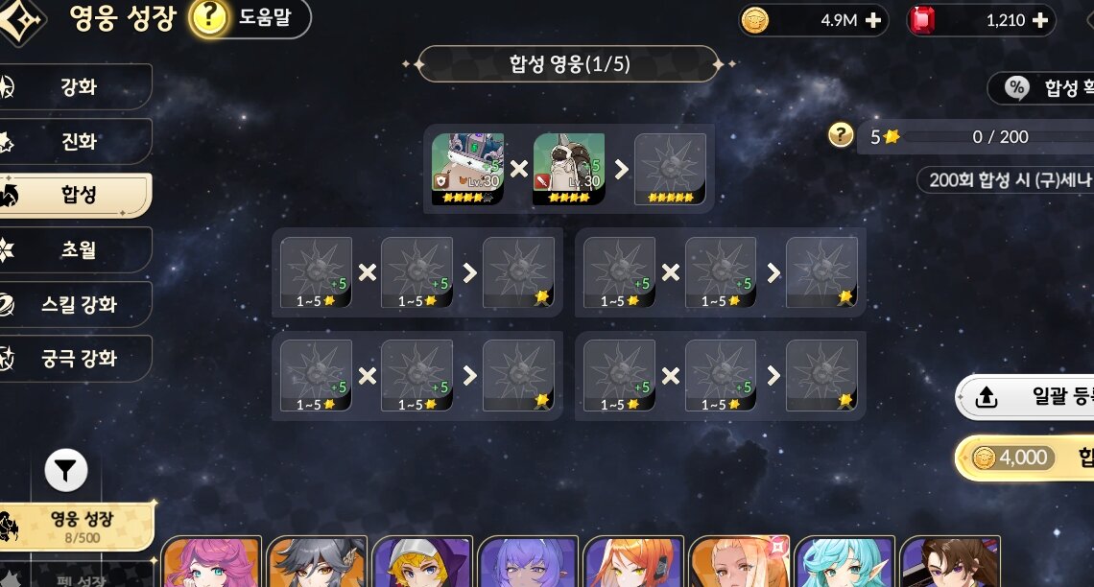Open the 초월 tab
This screenshot has height=587, width=1094.
tap(76, 249)
